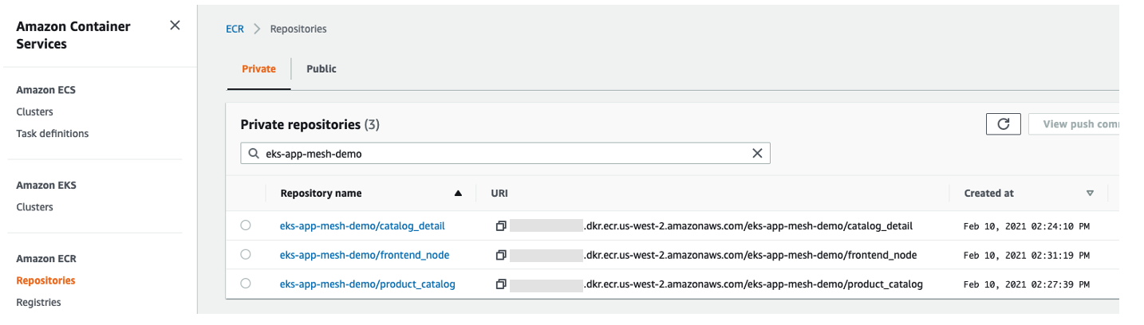Open eks-app-mesh-demo/product_catalog repository link
1144x325 pixels.
coord(368,284)
